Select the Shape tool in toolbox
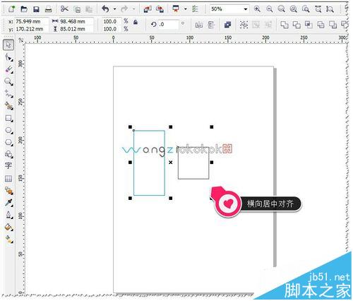353x301 pixels. coord(8,57)
